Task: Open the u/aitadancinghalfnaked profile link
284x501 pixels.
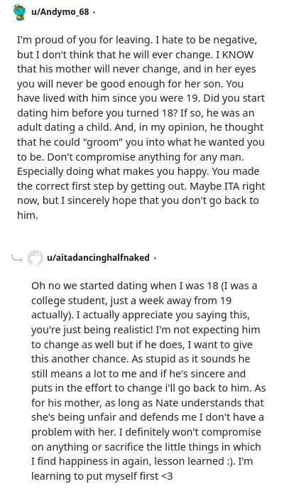Action: [x=98, y=257]
